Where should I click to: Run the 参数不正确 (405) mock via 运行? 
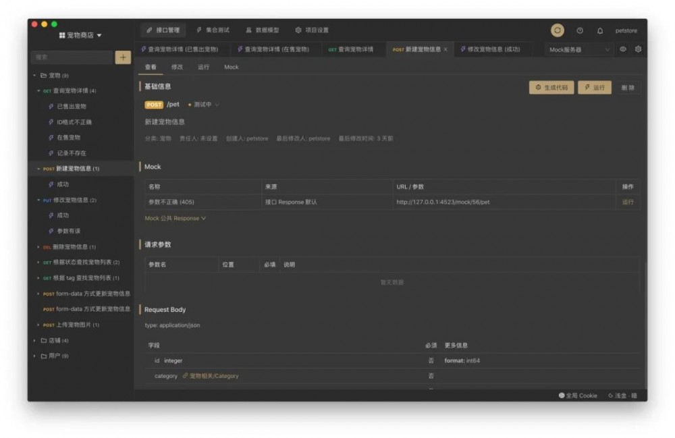[x=629, y=202]
